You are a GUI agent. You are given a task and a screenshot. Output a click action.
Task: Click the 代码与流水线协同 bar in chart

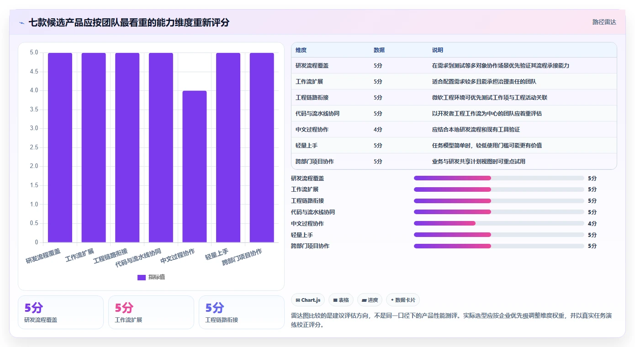[161, 147]
